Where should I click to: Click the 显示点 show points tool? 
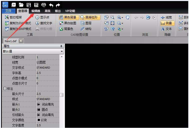(x=42, y=17)
